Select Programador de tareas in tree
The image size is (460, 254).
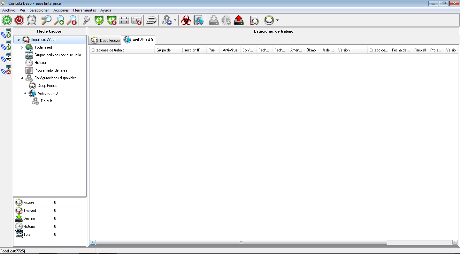tap(51, 70)
